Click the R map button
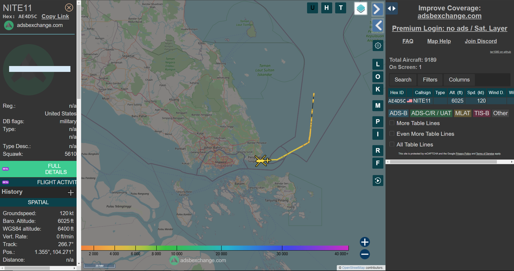The image size is (514, 271). click(x=378, y=150)
